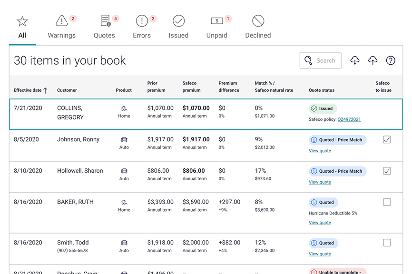Click Home product icon for BAKER, RUTH
The height and width of the screenshot is (274, 412).
pyautogui.click(x=124, y=202)
